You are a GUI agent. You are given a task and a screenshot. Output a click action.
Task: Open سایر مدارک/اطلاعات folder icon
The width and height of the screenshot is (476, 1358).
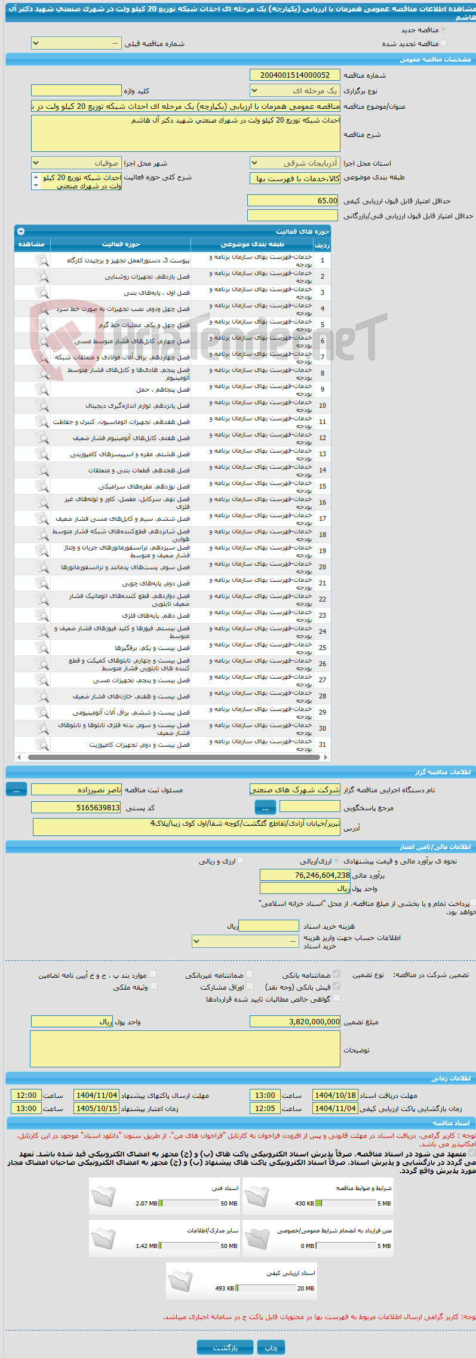(x=103, y=1238)
